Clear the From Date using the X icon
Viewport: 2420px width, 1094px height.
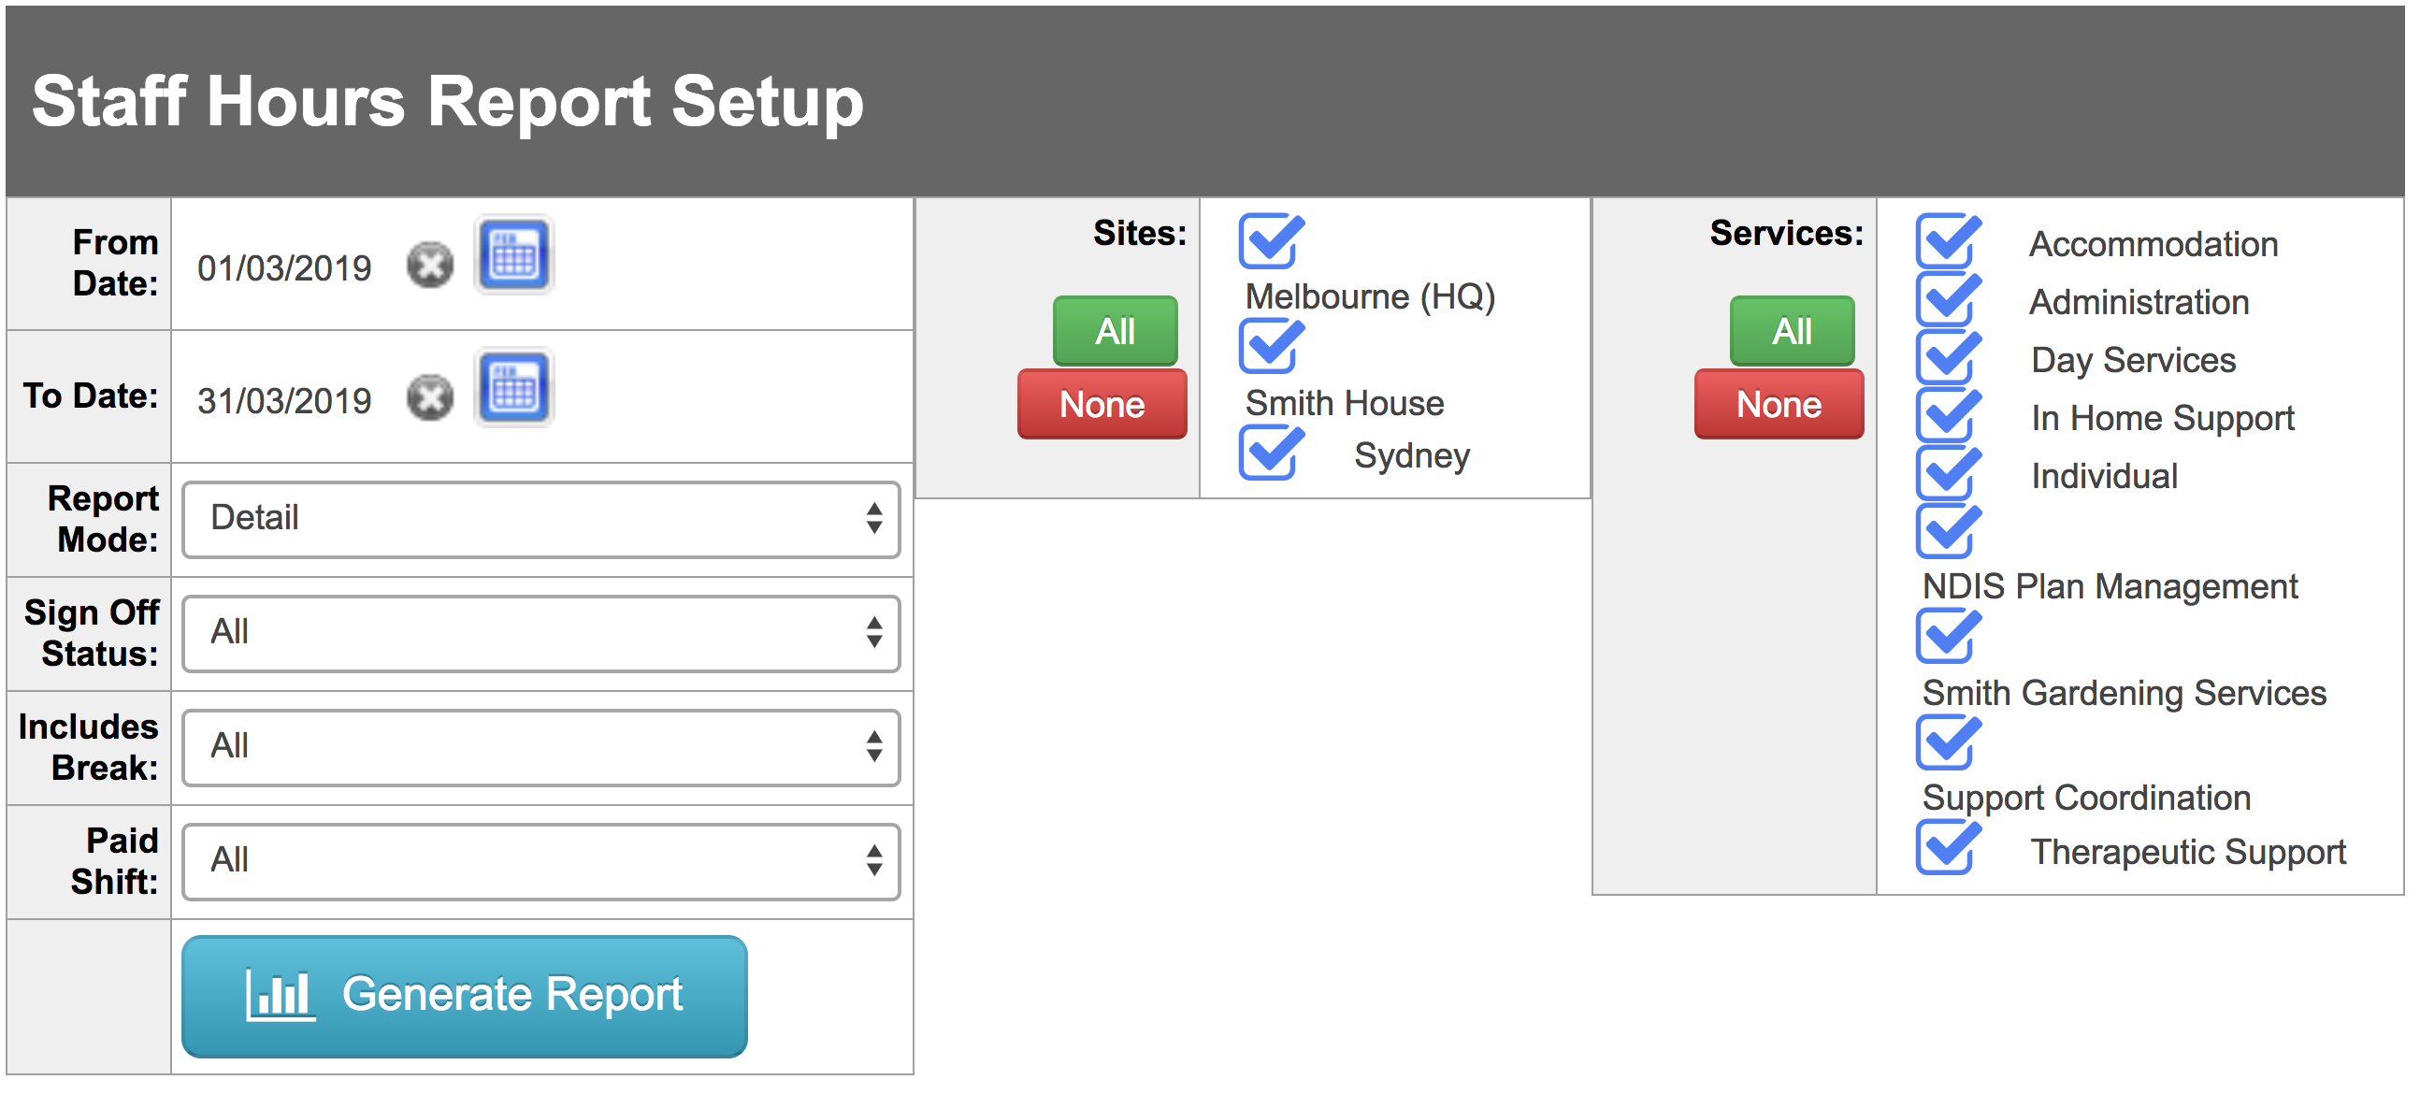429,266
